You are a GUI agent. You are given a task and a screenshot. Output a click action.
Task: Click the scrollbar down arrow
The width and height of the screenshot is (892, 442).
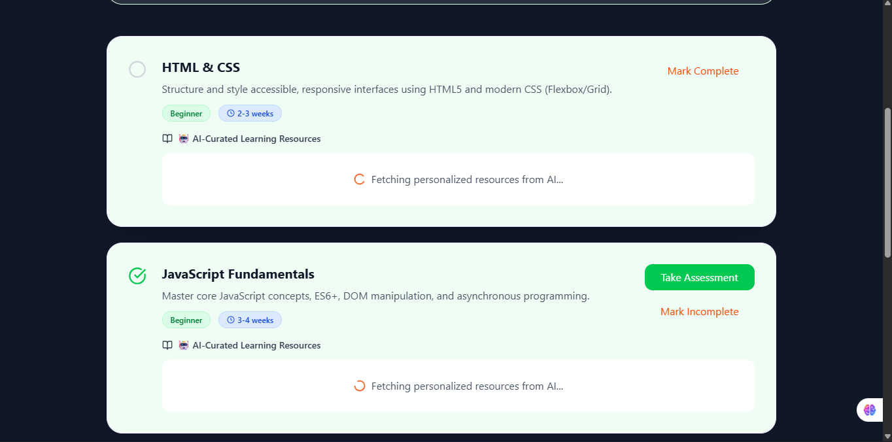(x=887, y=436)
